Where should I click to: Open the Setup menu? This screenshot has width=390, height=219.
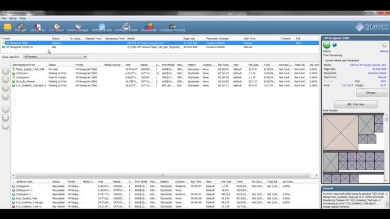click(x=13, y=18)
